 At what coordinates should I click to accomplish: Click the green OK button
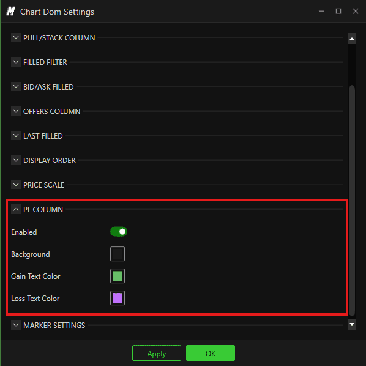coord(211,353)
